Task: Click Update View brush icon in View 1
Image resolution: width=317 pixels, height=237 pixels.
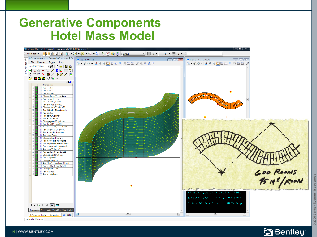Action: 96,64
